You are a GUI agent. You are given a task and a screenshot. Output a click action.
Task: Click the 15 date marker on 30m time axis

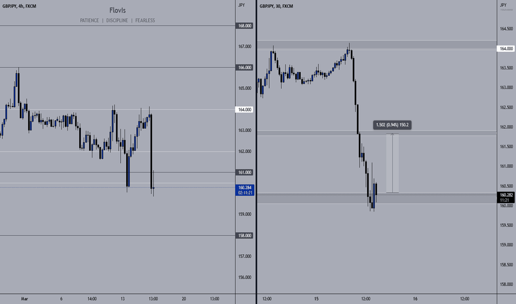click(316, 298)
